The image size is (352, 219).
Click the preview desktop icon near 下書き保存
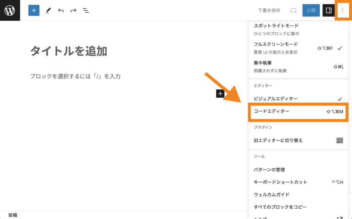pos(293,10)
